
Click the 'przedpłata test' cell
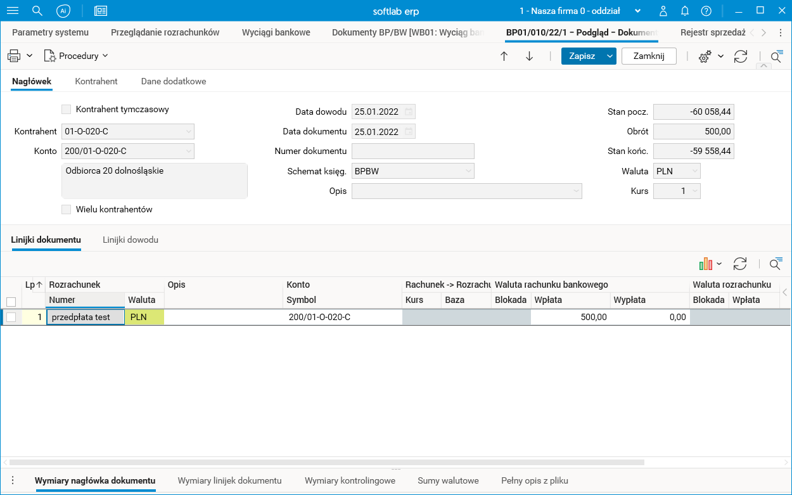(x=86, y=318)
